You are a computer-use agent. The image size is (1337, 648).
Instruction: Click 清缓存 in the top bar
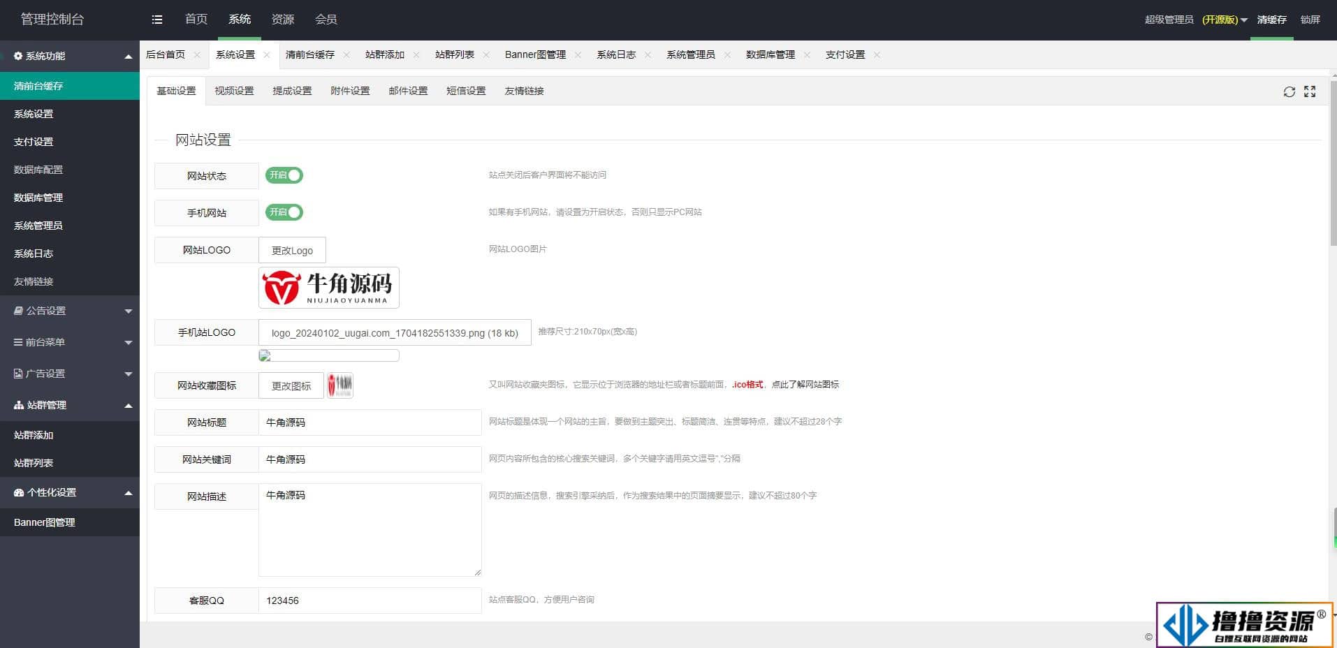pos(1271,20)
